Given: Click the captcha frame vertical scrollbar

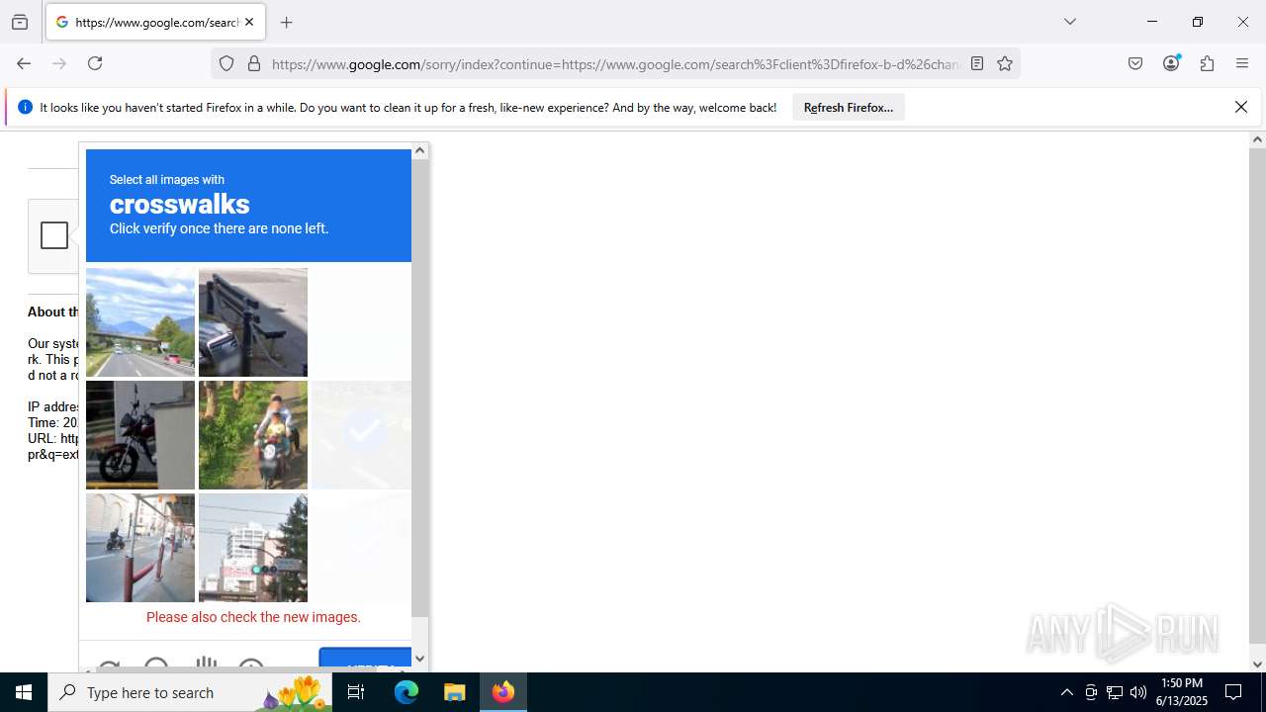Looking at the screenshot, I should click(x=420, y=386).
